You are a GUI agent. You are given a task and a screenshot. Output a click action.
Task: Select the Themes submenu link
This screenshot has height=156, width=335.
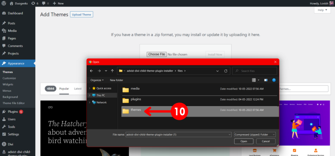pyautogui.click(x=8, y=72)
